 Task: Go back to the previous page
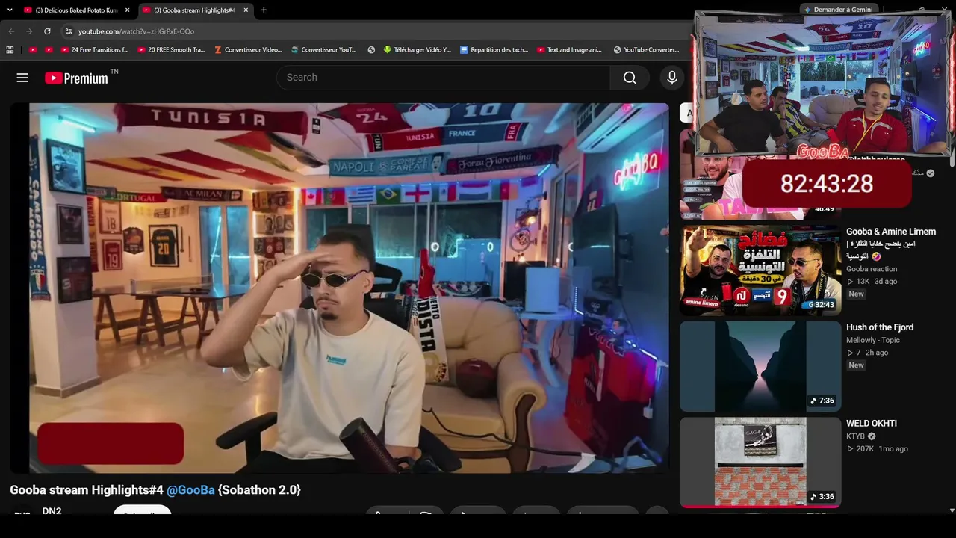click(x=11, y=31)
